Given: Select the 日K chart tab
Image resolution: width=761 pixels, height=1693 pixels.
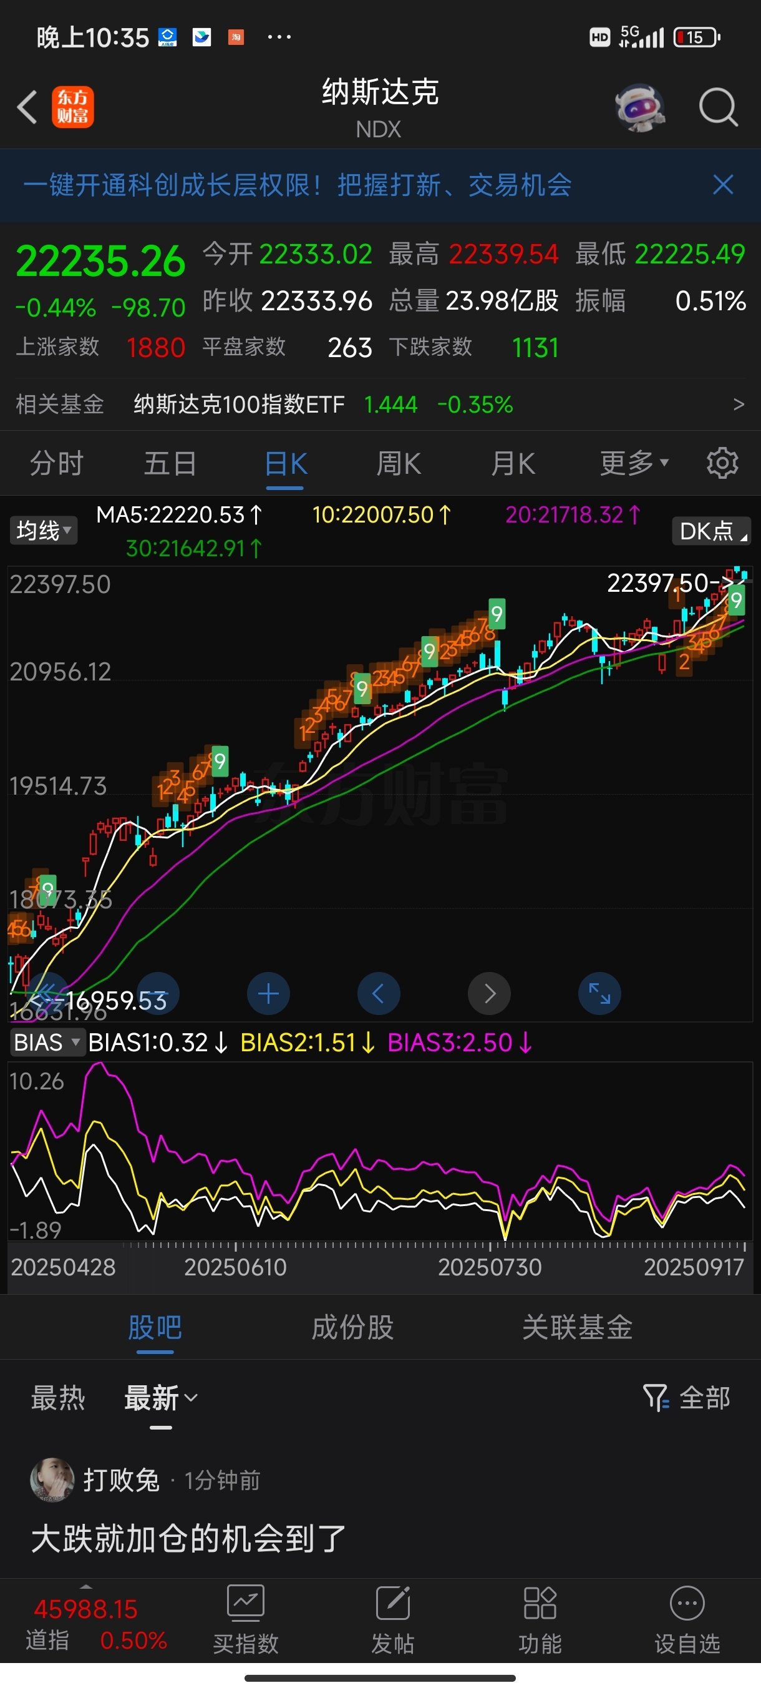Looking at the screenshot, I should 285,464.
